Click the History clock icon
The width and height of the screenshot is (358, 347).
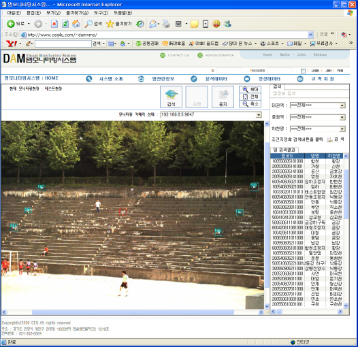(140, 24)
